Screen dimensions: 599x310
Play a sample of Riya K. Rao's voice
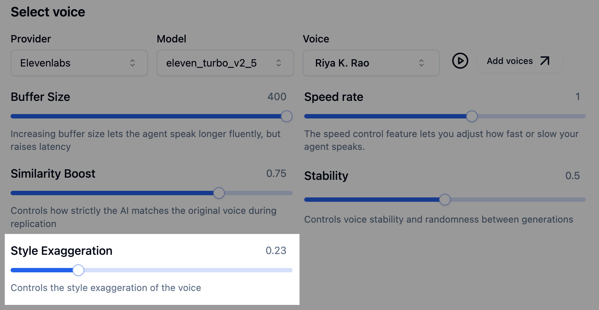coord(460,61)
